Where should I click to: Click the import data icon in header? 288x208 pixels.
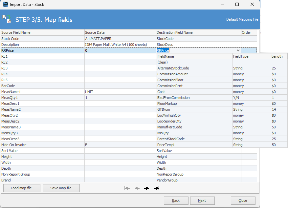pos(7,19)
